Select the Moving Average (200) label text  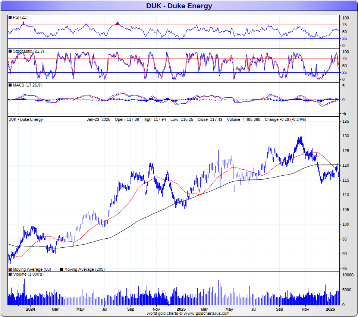click(x=85, y=269)
